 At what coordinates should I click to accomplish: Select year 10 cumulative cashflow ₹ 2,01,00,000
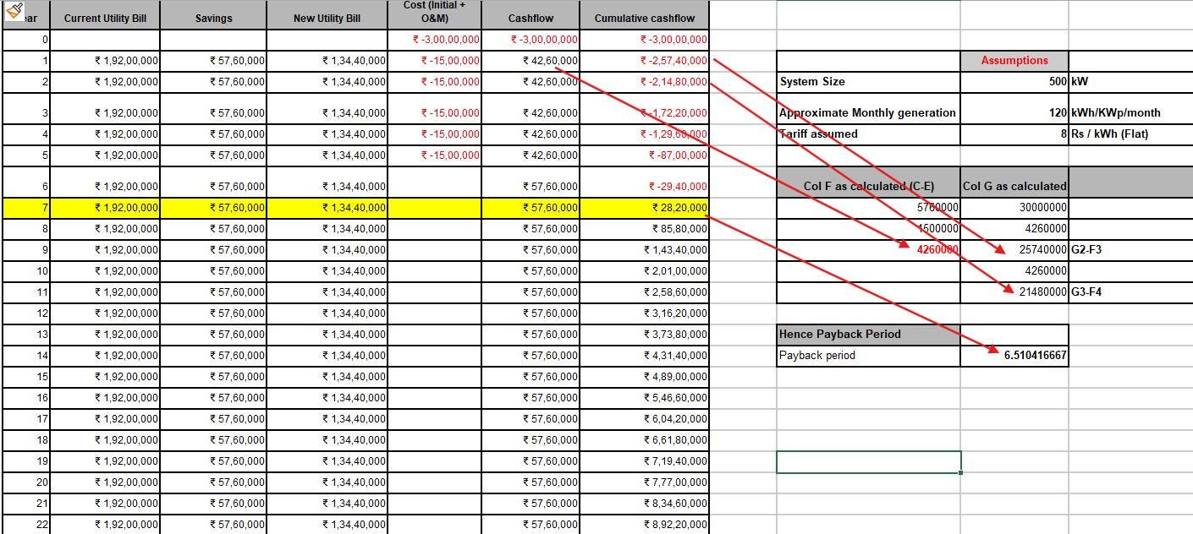644,271
